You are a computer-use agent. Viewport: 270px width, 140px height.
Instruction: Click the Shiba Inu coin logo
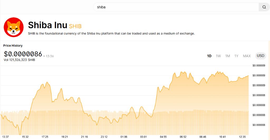pyautogui.click(x=13, y=27)
